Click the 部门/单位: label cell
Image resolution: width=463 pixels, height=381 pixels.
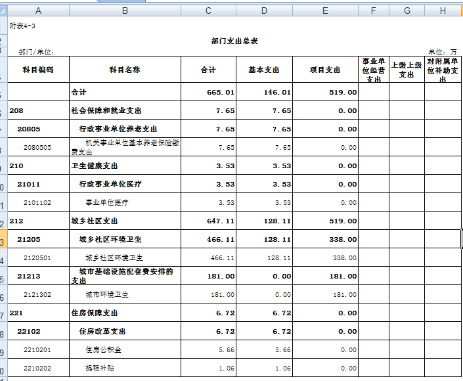(x=38, y=52)
